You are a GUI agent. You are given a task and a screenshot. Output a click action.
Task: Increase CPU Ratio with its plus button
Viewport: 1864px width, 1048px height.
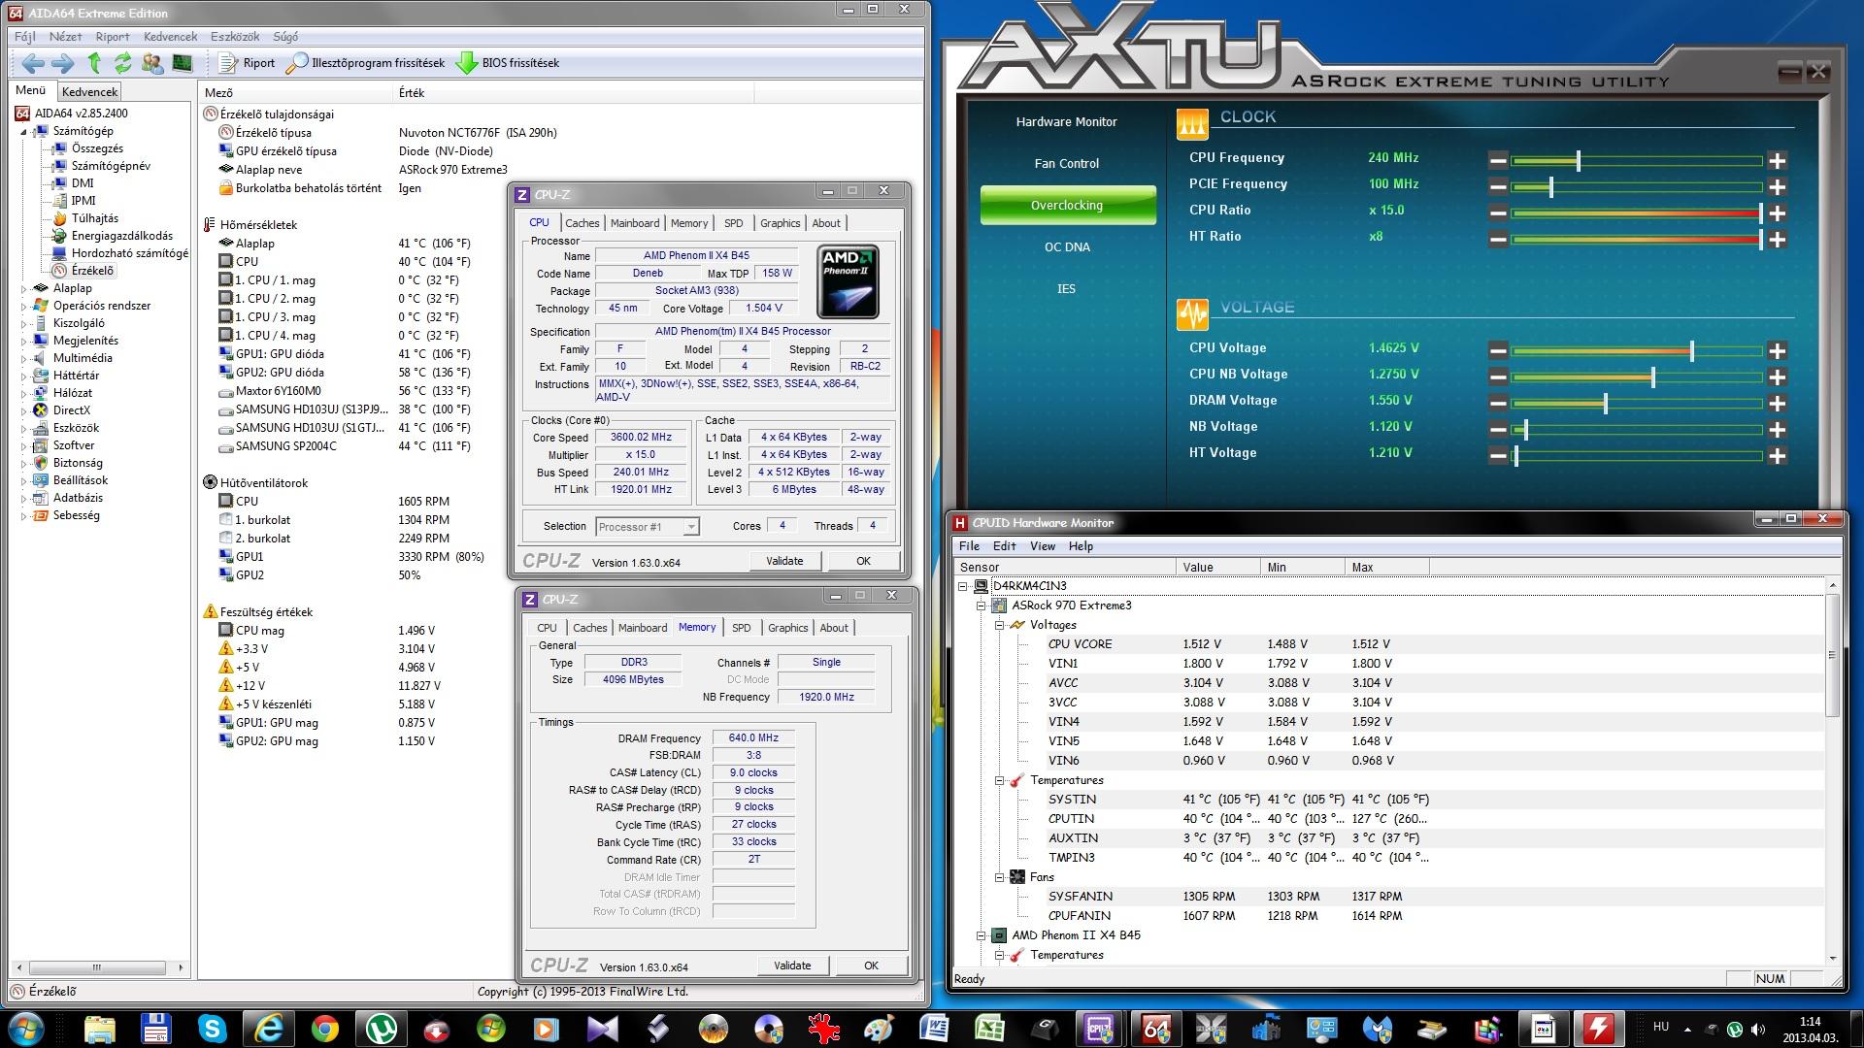click(1778, 213)
